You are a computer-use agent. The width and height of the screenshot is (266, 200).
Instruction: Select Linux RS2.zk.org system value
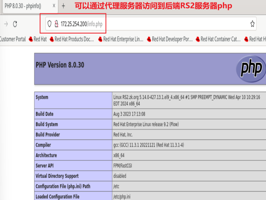tap(187, 100)
